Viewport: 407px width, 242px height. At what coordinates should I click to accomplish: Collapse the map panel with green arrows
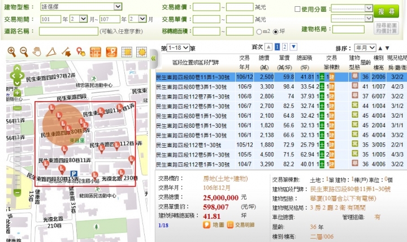[x=153, y=59]
